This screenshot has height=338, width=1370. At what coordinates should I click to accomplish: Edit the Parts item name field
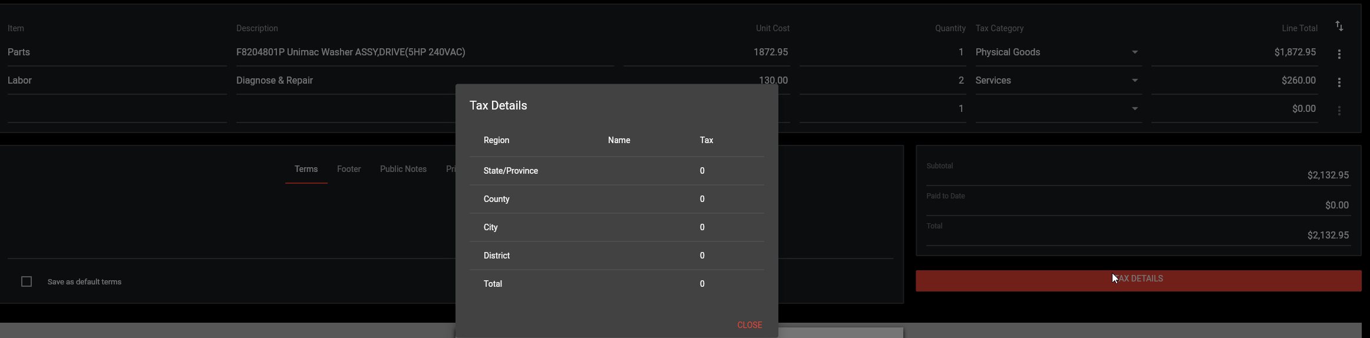click(x=117, y=52)
